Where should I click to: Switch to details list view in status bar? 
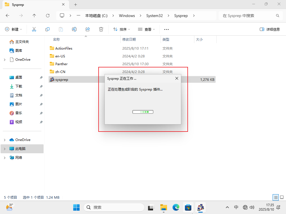[x=276, y=197]
